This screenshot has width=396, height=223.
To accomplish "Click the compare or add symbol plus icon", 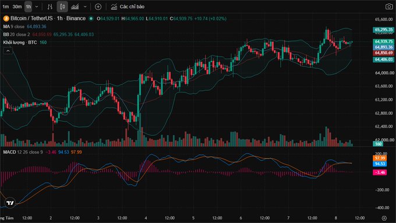I will click(98, 7).
